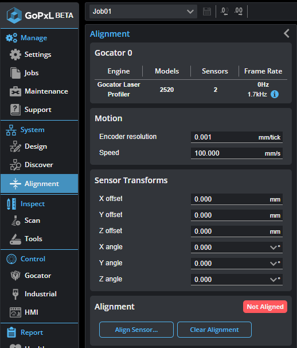Viewport: 297px width, 348px height.
Task: Click the Settings gear icon
Action: pos(15,55)
